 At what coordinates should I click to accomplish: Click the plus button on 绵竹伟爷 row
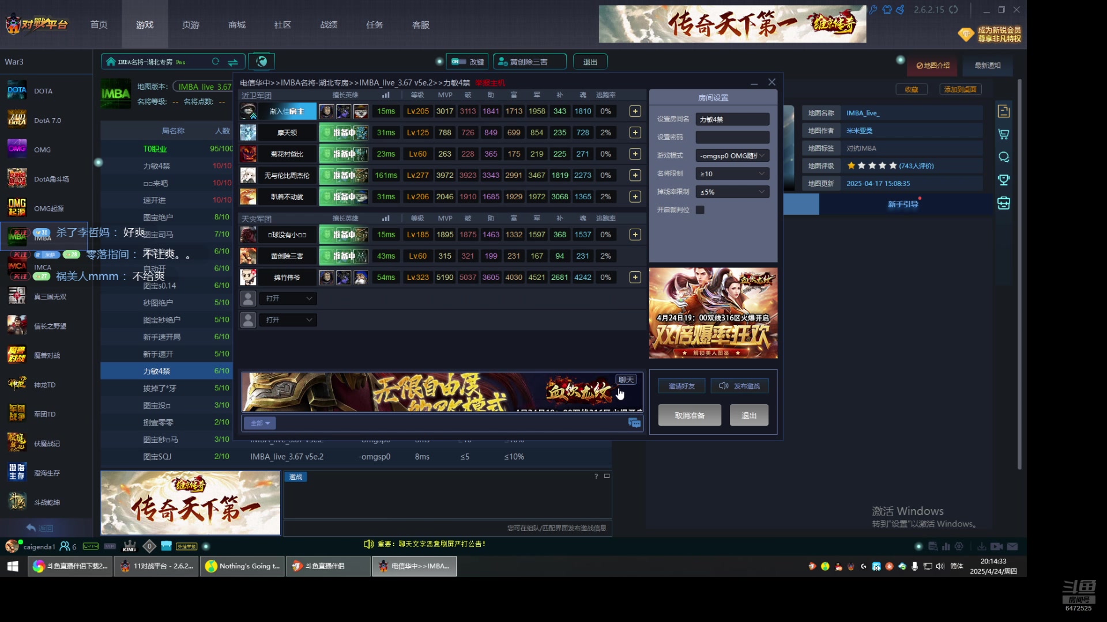coord(635,278)
